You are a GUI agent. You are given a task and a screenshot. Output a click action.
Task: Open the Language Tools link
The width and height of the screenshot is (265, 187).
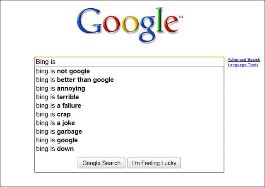(243, 65)
